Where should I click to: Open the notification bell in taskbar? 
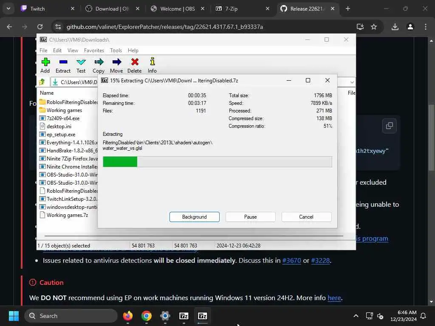tap(423, 316)
